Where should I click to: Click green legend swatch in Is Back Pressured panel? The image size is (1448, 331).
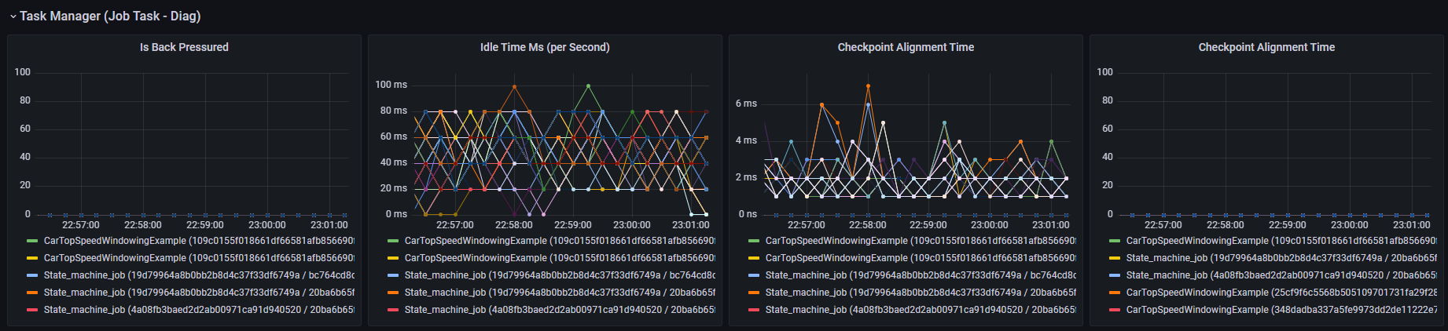pyautogui.click(x=32, y=241)
